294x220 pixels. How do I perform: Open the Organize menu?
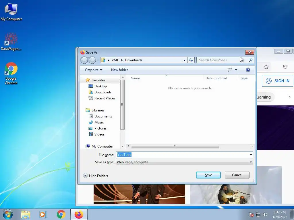[94, 70]
